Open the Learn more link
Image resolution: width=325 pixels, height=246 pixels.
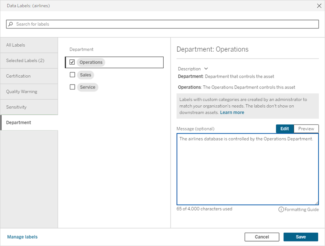tap(232, 112)
